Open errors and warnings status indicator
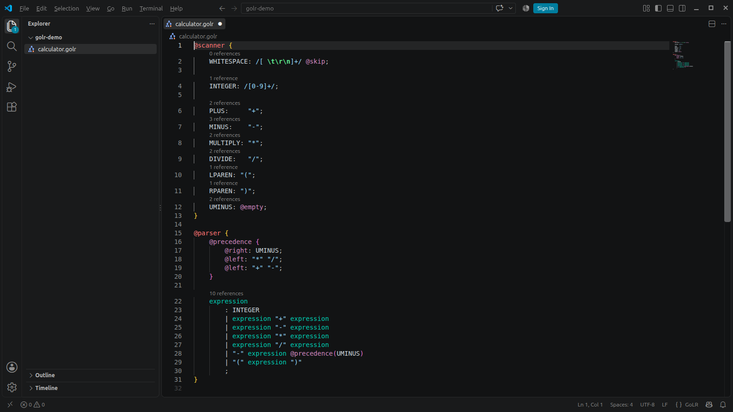733x412 pixels. 33,405
